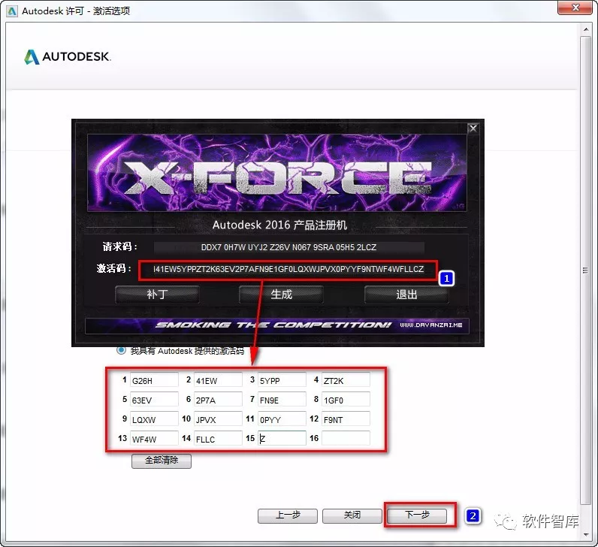
Task: Click the '激活码：' label
Action: pyautogui.click(x=113, y=268)
